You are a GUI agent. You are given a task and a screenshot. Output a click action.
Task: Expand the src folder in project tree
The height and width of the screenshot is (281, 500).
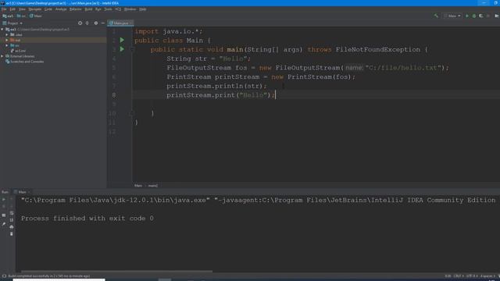tap(7, 45)
